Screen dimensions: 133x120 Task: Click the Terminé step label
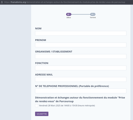pyautogui.click(x=93, y=18)
